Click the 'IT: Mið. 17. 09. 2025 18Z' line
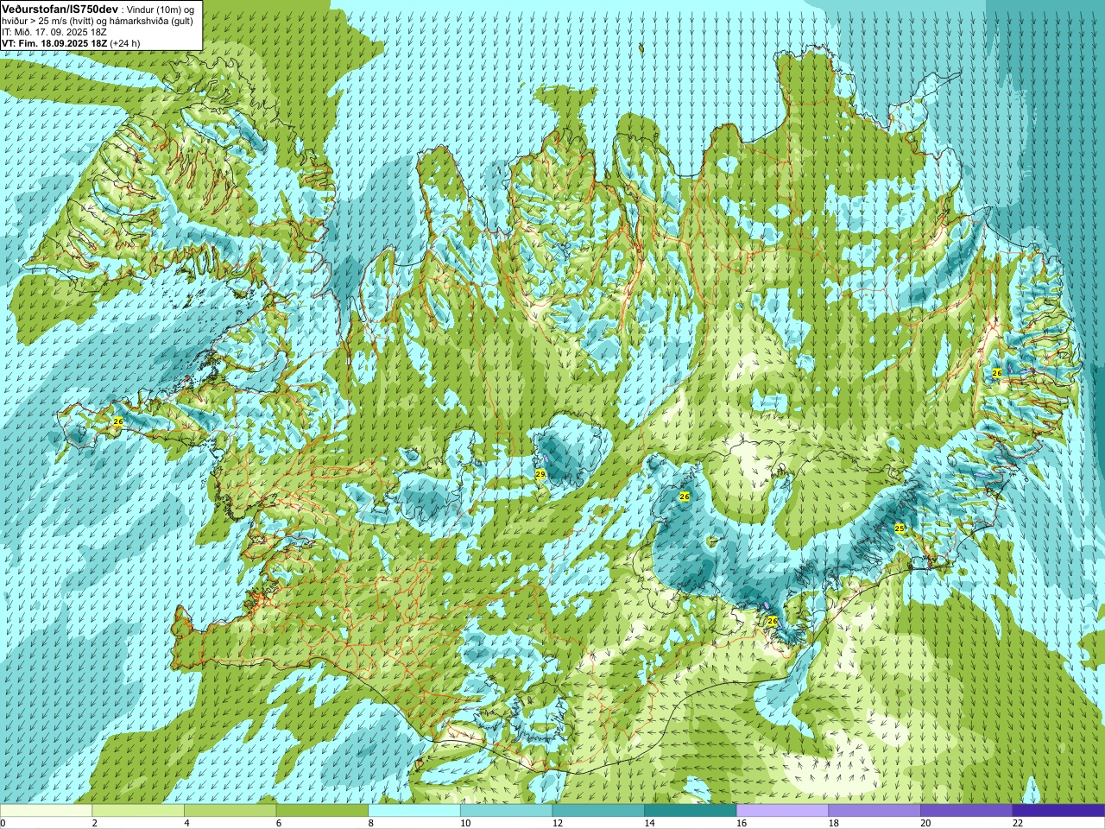Image resolution: width=1105 pixels, height=829 pixels. 54,32
